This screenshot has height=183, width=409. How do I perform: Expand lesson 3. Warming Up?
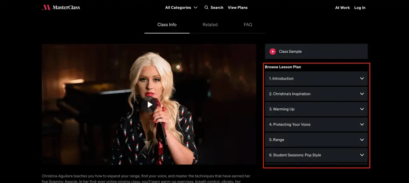click(316, 109)
